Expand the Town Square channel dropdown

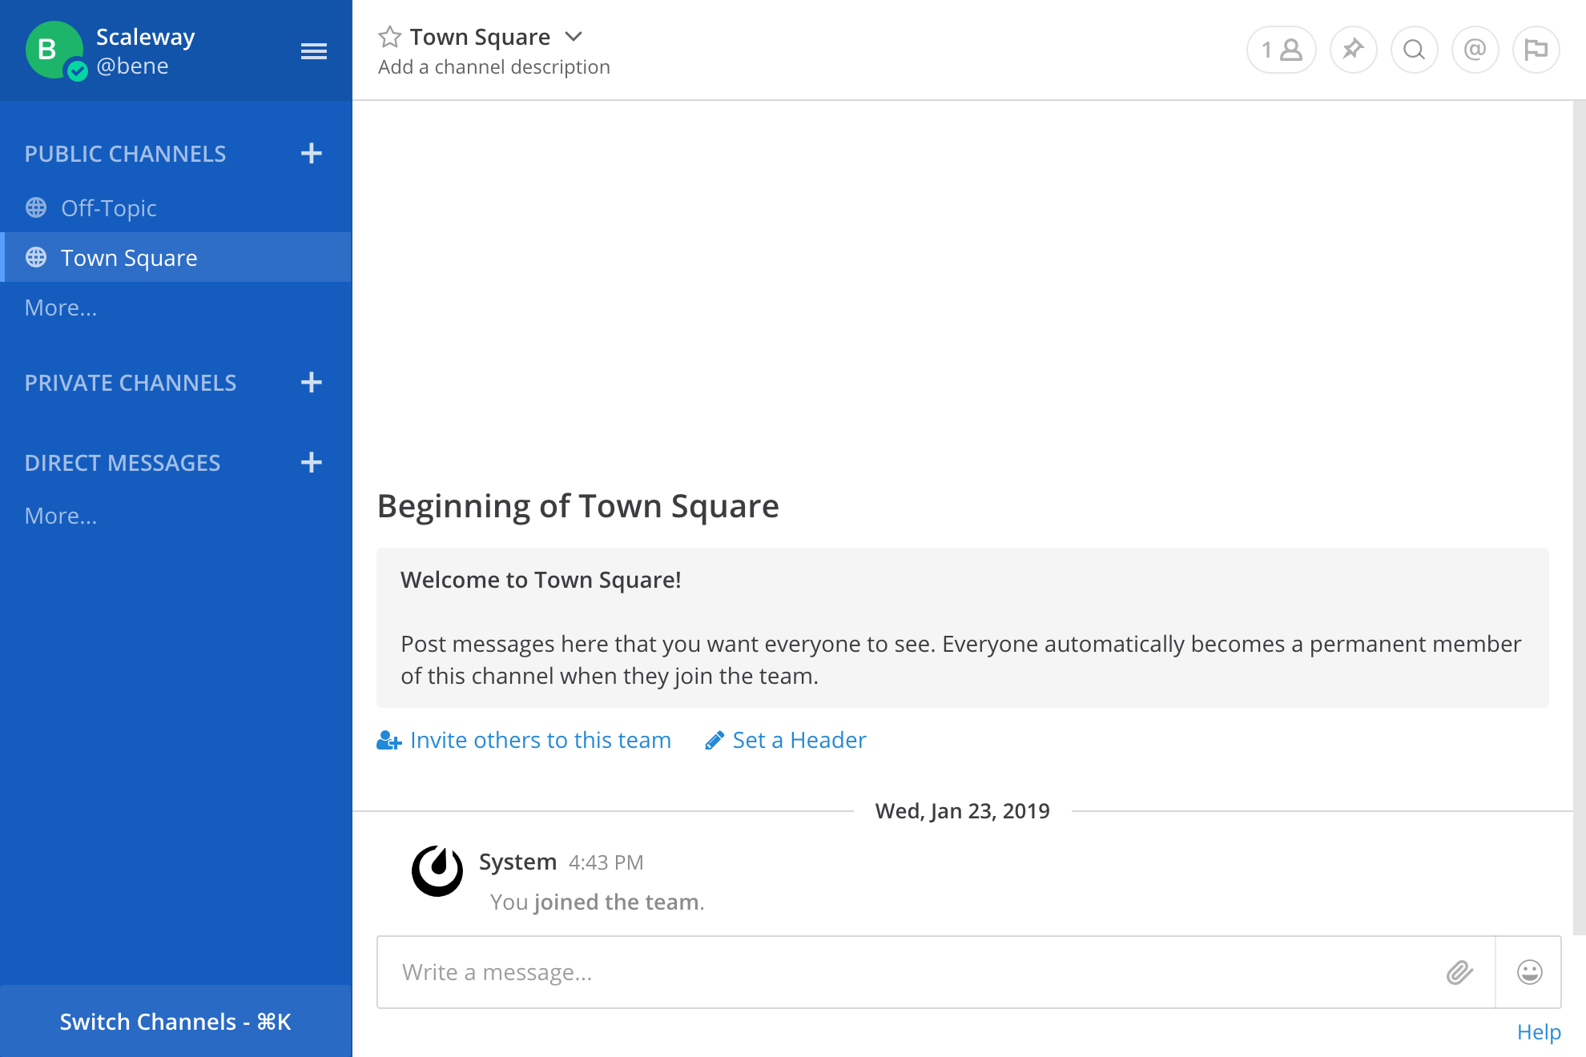(x=574, y=37)
